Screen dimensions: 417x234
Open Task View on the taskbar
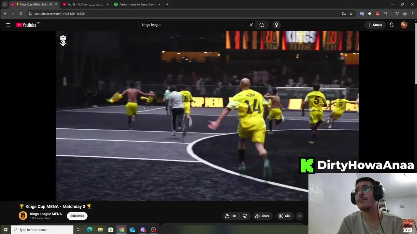pyautogui.click(x=79, y=230)
